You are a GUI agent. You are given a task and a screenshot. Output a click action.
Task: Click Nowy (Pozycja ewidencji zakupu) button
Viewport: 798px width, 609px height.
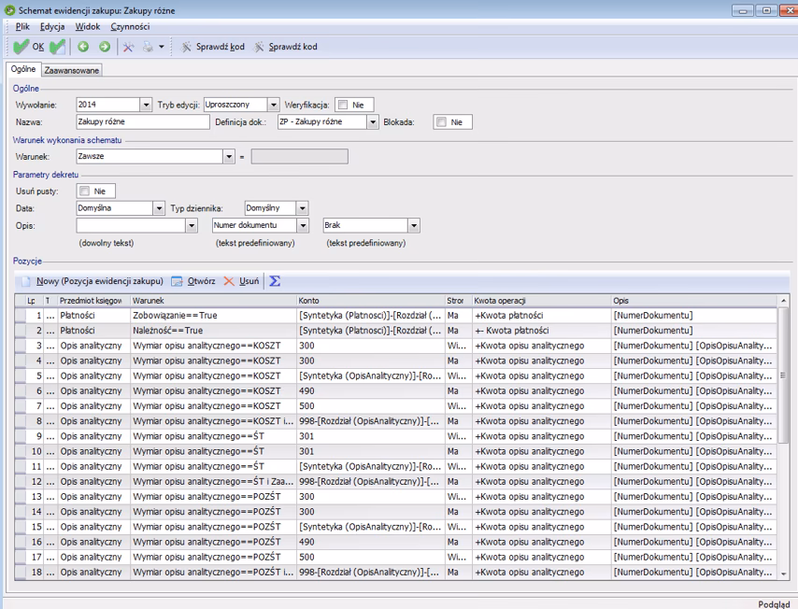pos(93,280)
